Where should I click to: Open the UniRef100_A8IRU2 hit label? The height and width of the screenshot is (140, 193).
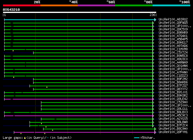click(173, 19)
